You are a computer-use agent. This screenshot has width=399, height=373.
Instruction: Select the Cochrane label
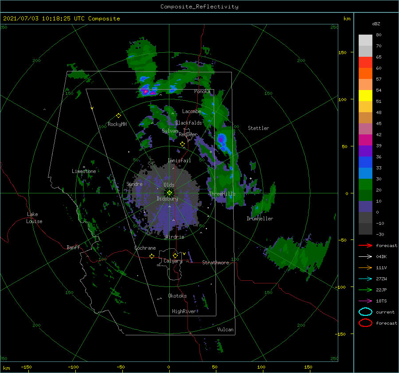coord(145,248)
